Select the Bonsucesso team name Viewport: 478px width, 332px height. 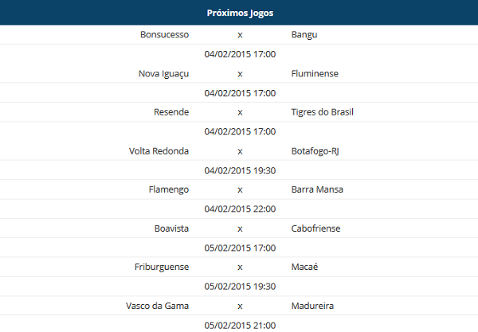(164, 34)
